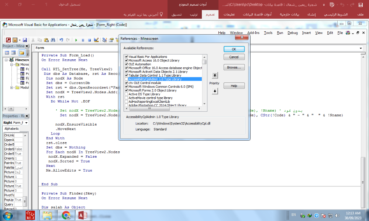Check Active DS Type Library
Viewport: 369px width, 221px height.
pos(126,94)
